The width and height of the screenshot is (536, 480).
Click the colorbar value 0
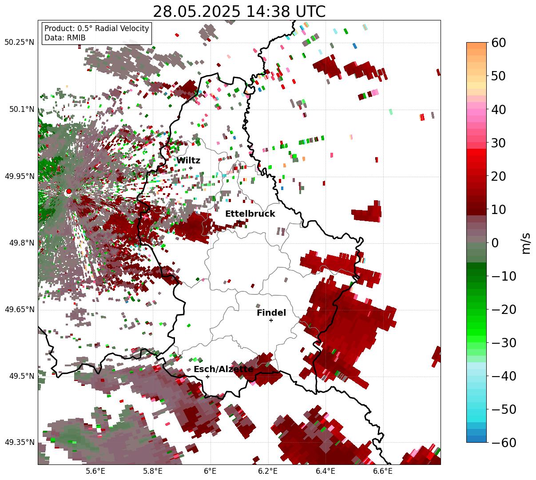495,243
